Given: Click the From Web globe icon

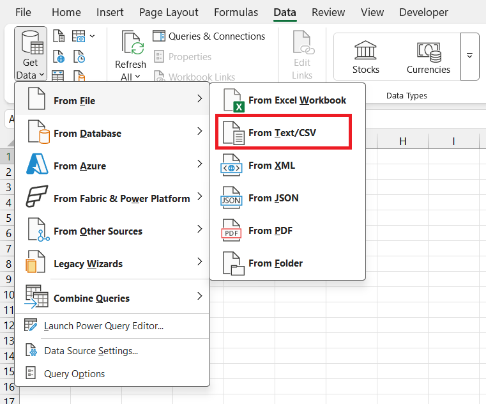Looking at the screenshot, I should click(59, 56).
